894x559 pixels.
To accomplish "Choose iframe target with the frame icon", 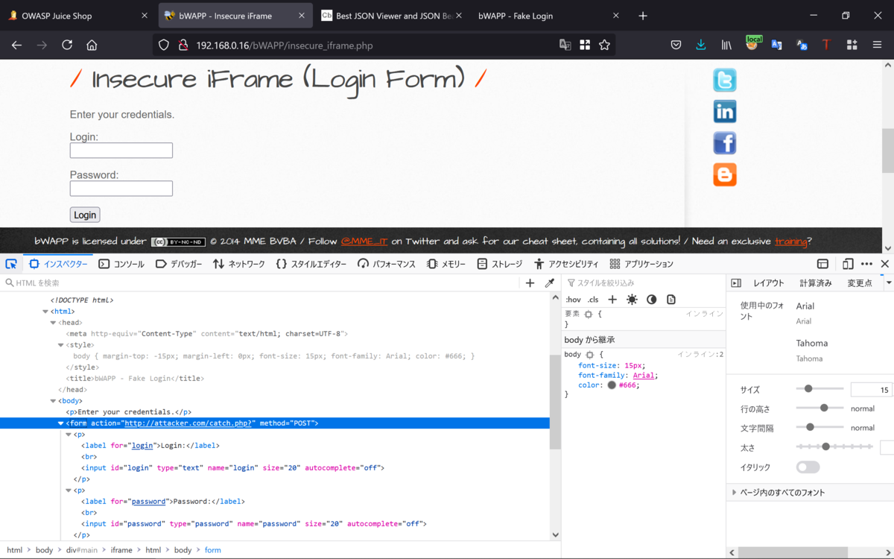I will pyautogui.click(x=822, y=264).
